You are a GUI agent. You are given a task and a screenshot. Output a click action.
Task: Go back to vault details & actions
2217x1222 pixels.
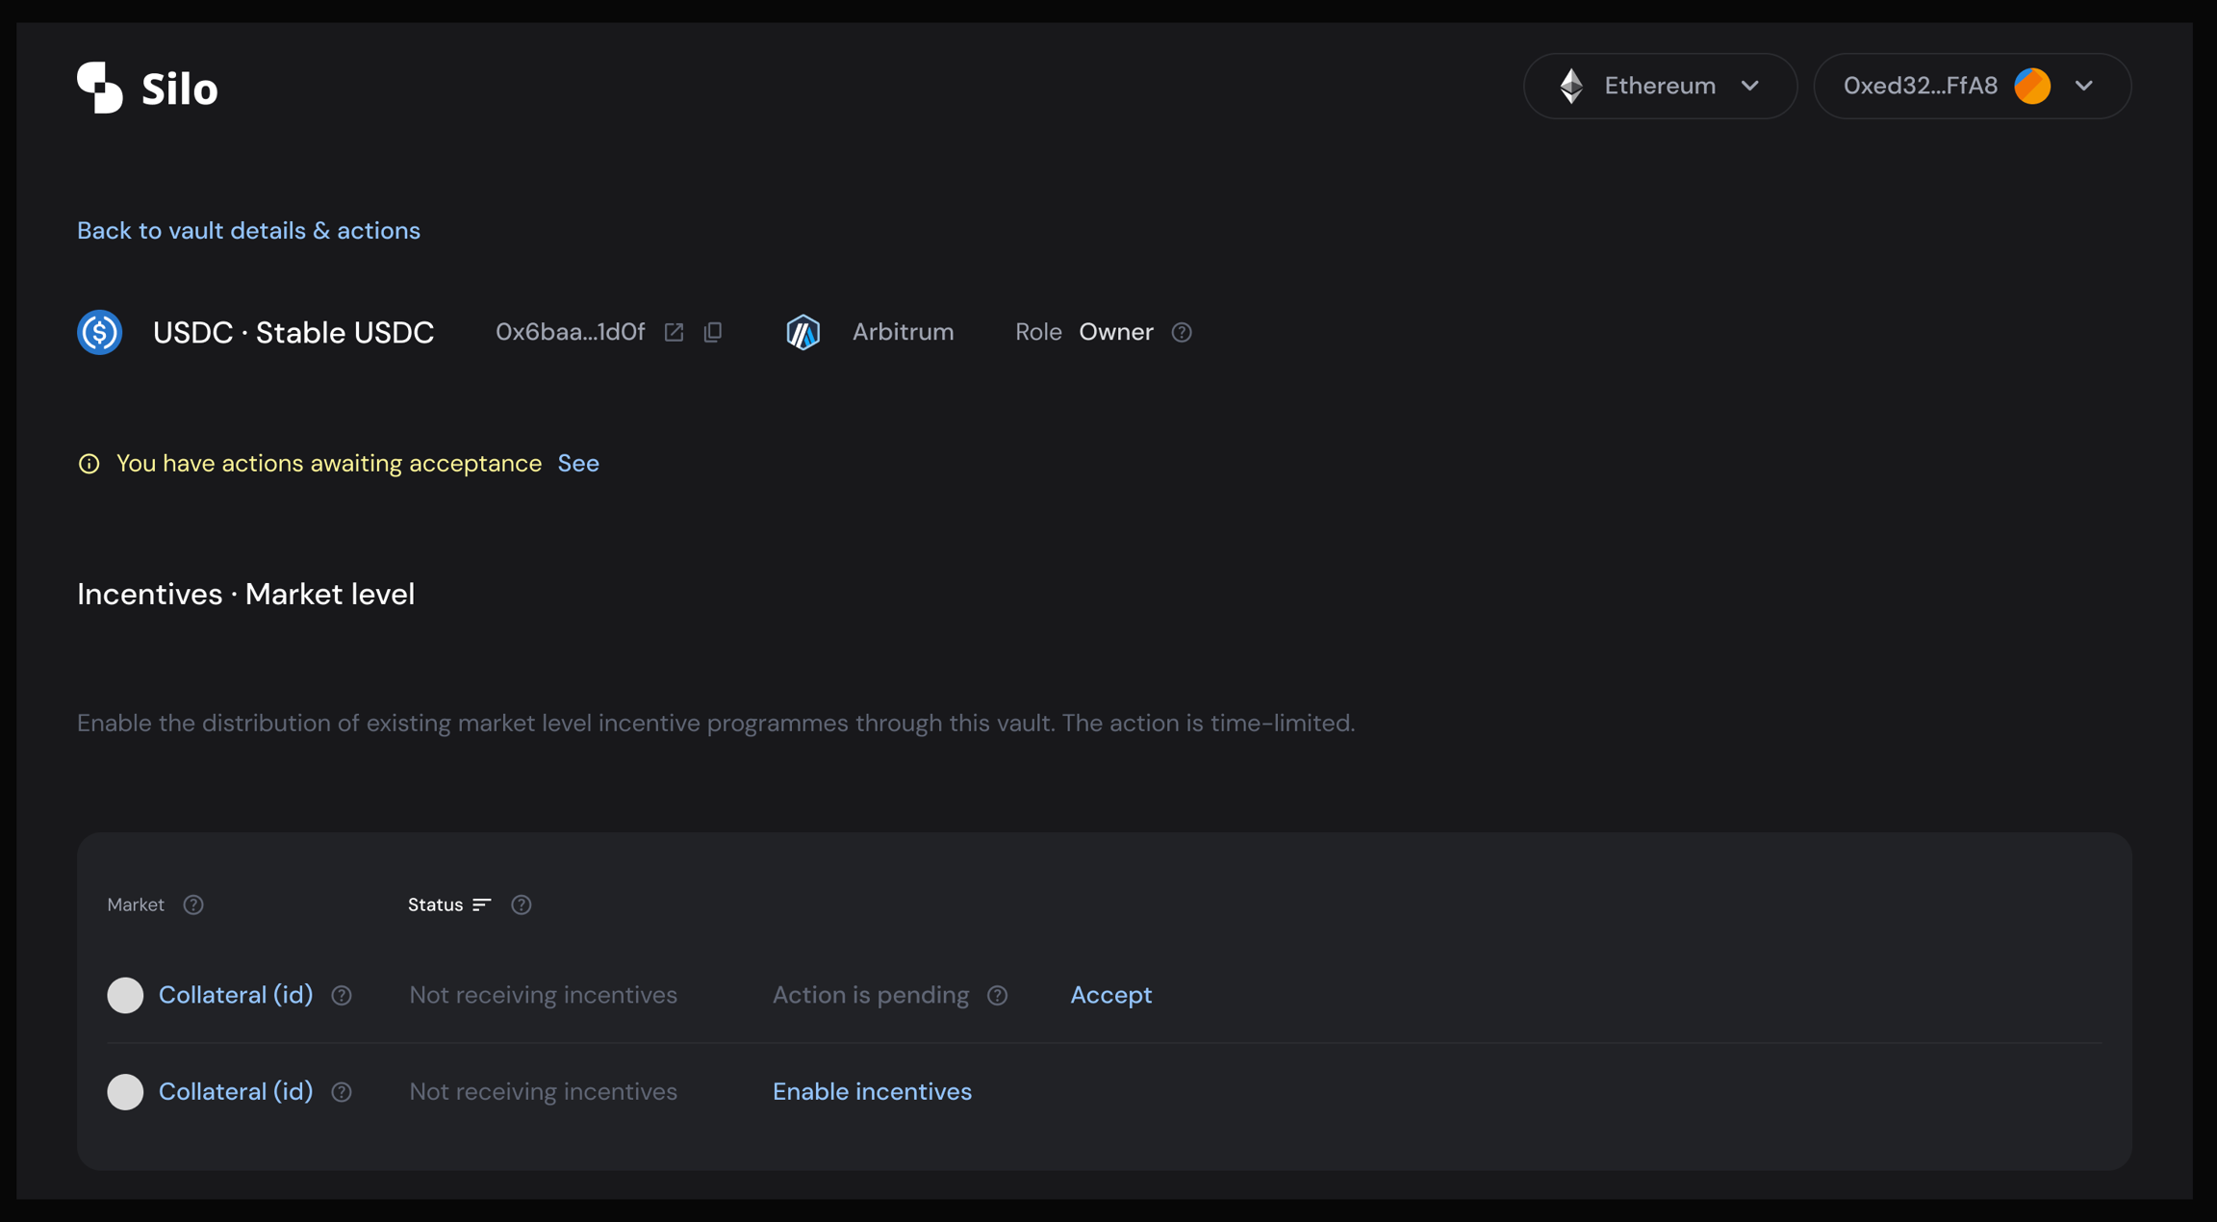(248, 230)
